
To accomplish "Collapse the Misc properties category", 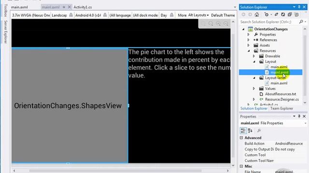I will [241, 166].
